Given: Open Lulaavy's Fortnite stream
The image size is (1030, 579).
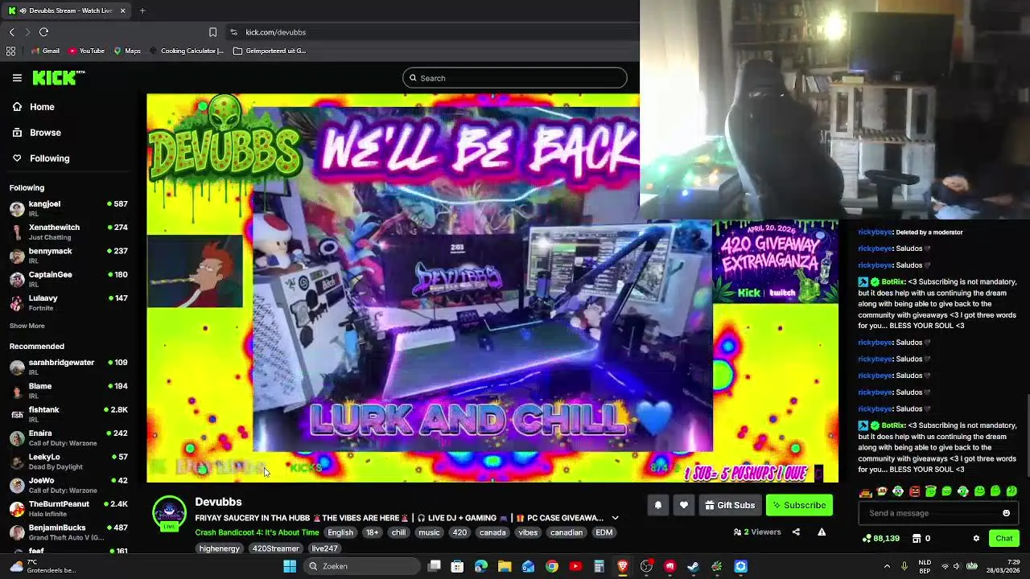Looking at the screenshot, I should click(68, 302).
